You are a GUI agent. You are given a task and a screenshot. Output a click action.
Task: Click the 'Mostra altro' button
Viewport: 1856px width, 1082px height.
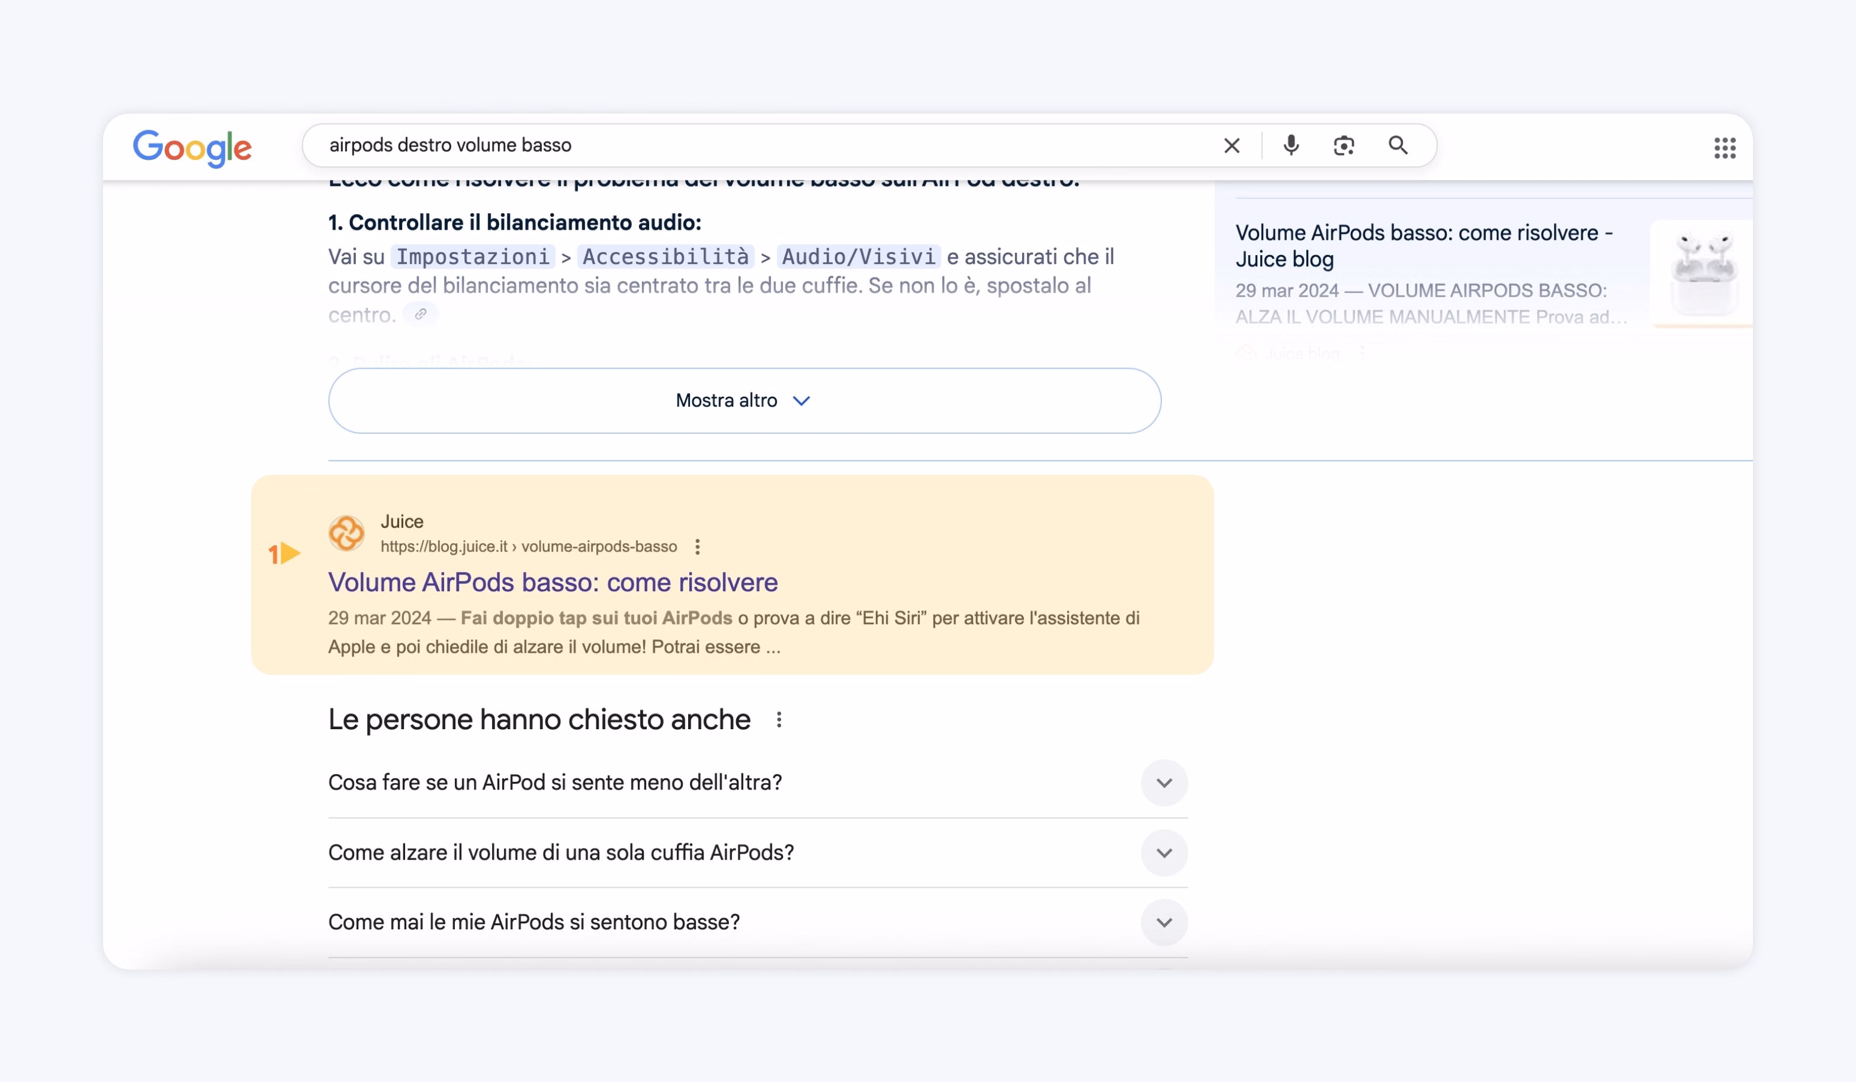(744, 400)
